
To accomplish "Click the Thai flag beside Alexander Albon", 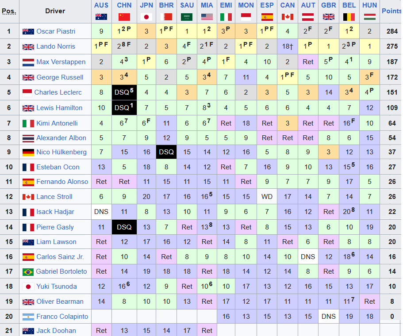I will tap(28, 138).
